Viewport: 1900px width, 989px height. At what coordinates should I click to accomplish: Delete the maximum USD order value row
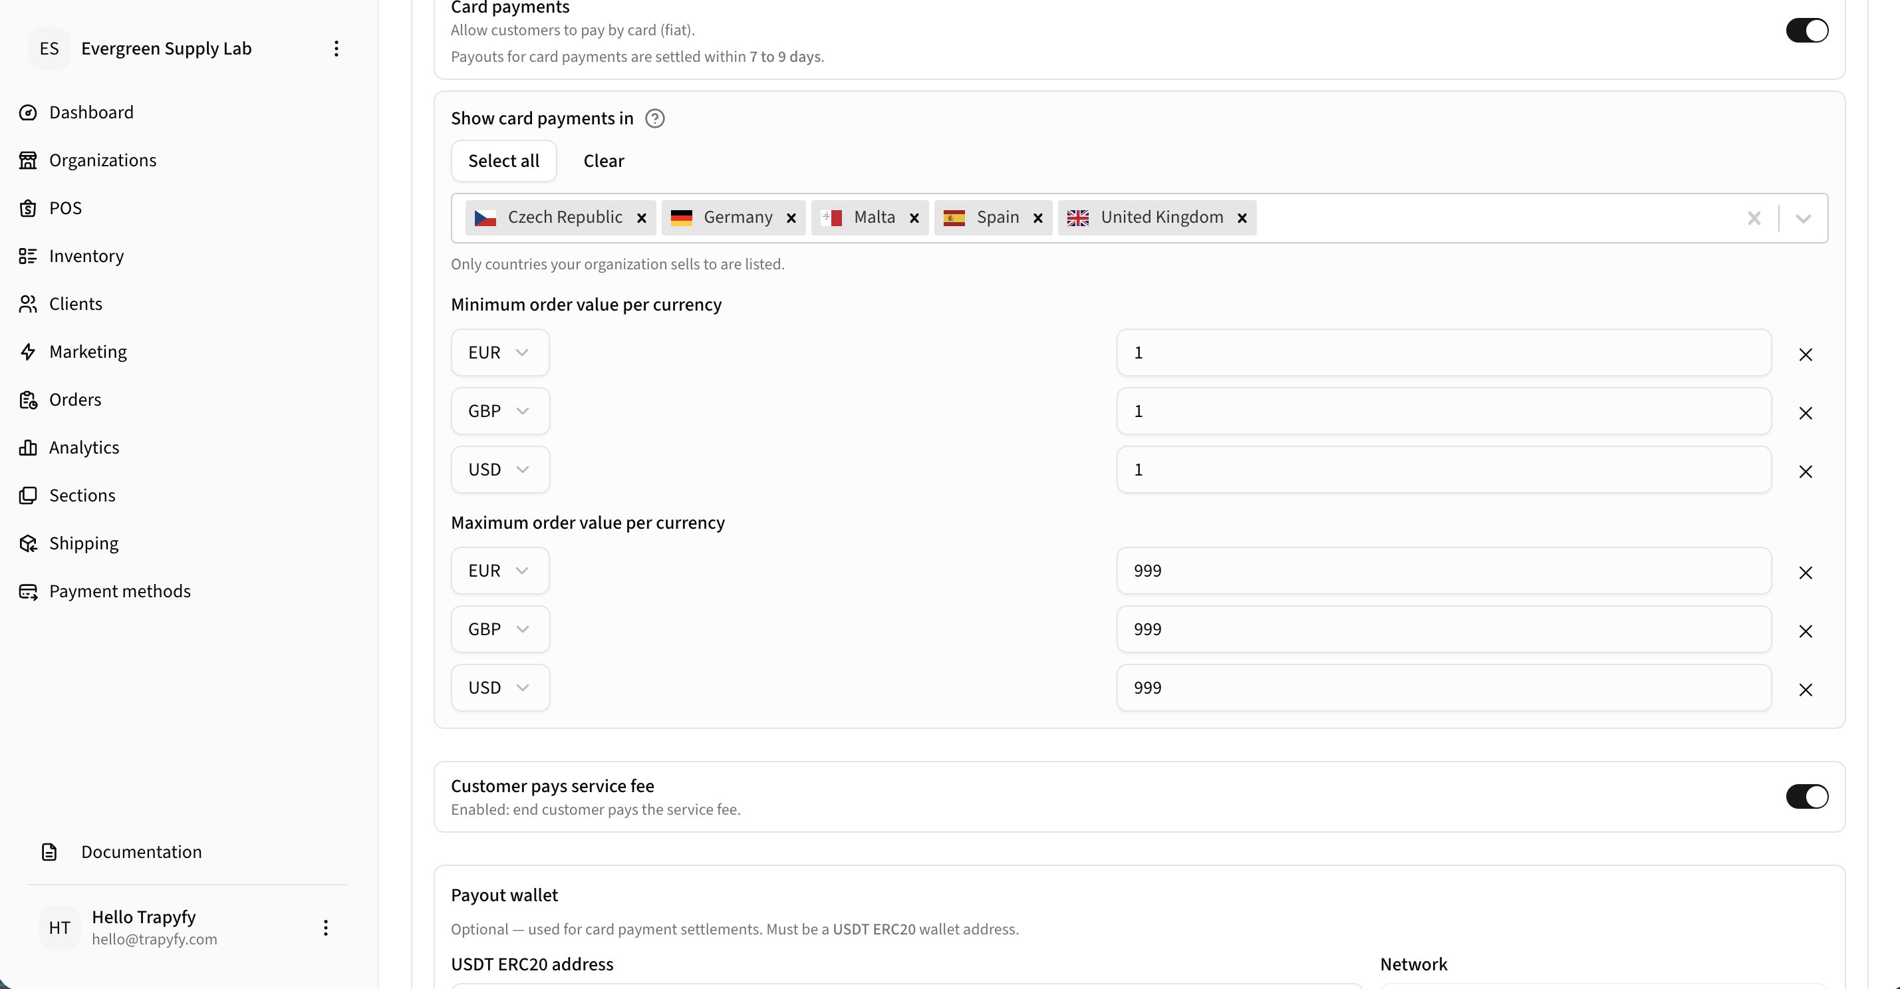click(x=1806, y=690)
